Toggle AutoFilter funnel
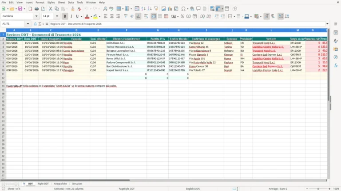Viewport: 341px width, 191px height. (x=156, y=9)
